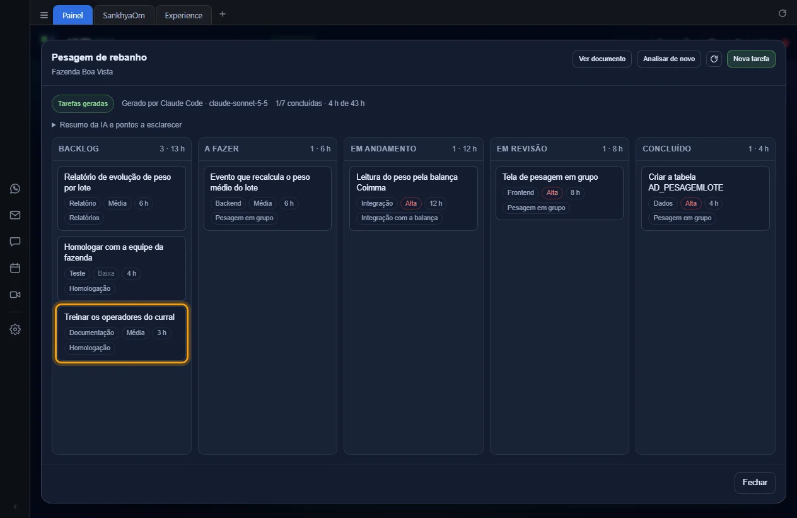The height and width of the screenshot is (518, 797).
Task: Expand Resumo da IA e pontos a esclarecer
Action: [117, 125]
